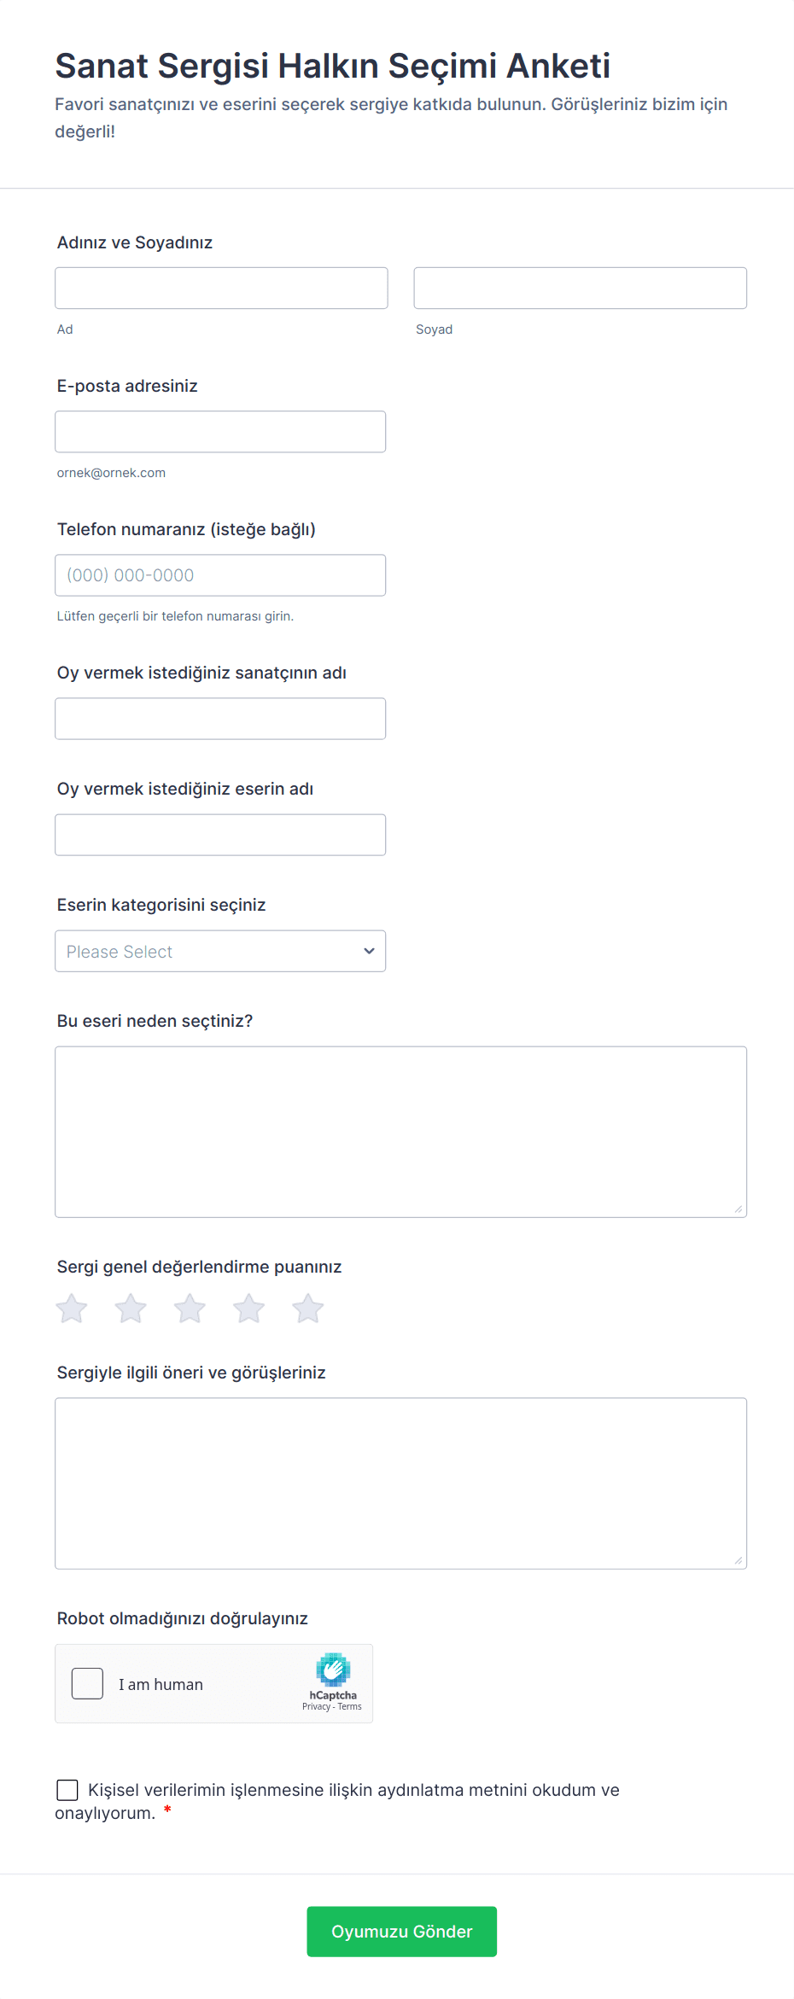This screenshot has width=794, height=1999.
Task: Click the artist name input field
Action: pos(220,719)
